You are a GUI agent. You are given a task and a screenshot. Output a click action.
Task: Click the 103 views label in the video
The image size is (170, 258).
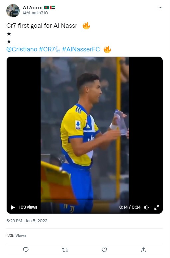click(28, 207)
